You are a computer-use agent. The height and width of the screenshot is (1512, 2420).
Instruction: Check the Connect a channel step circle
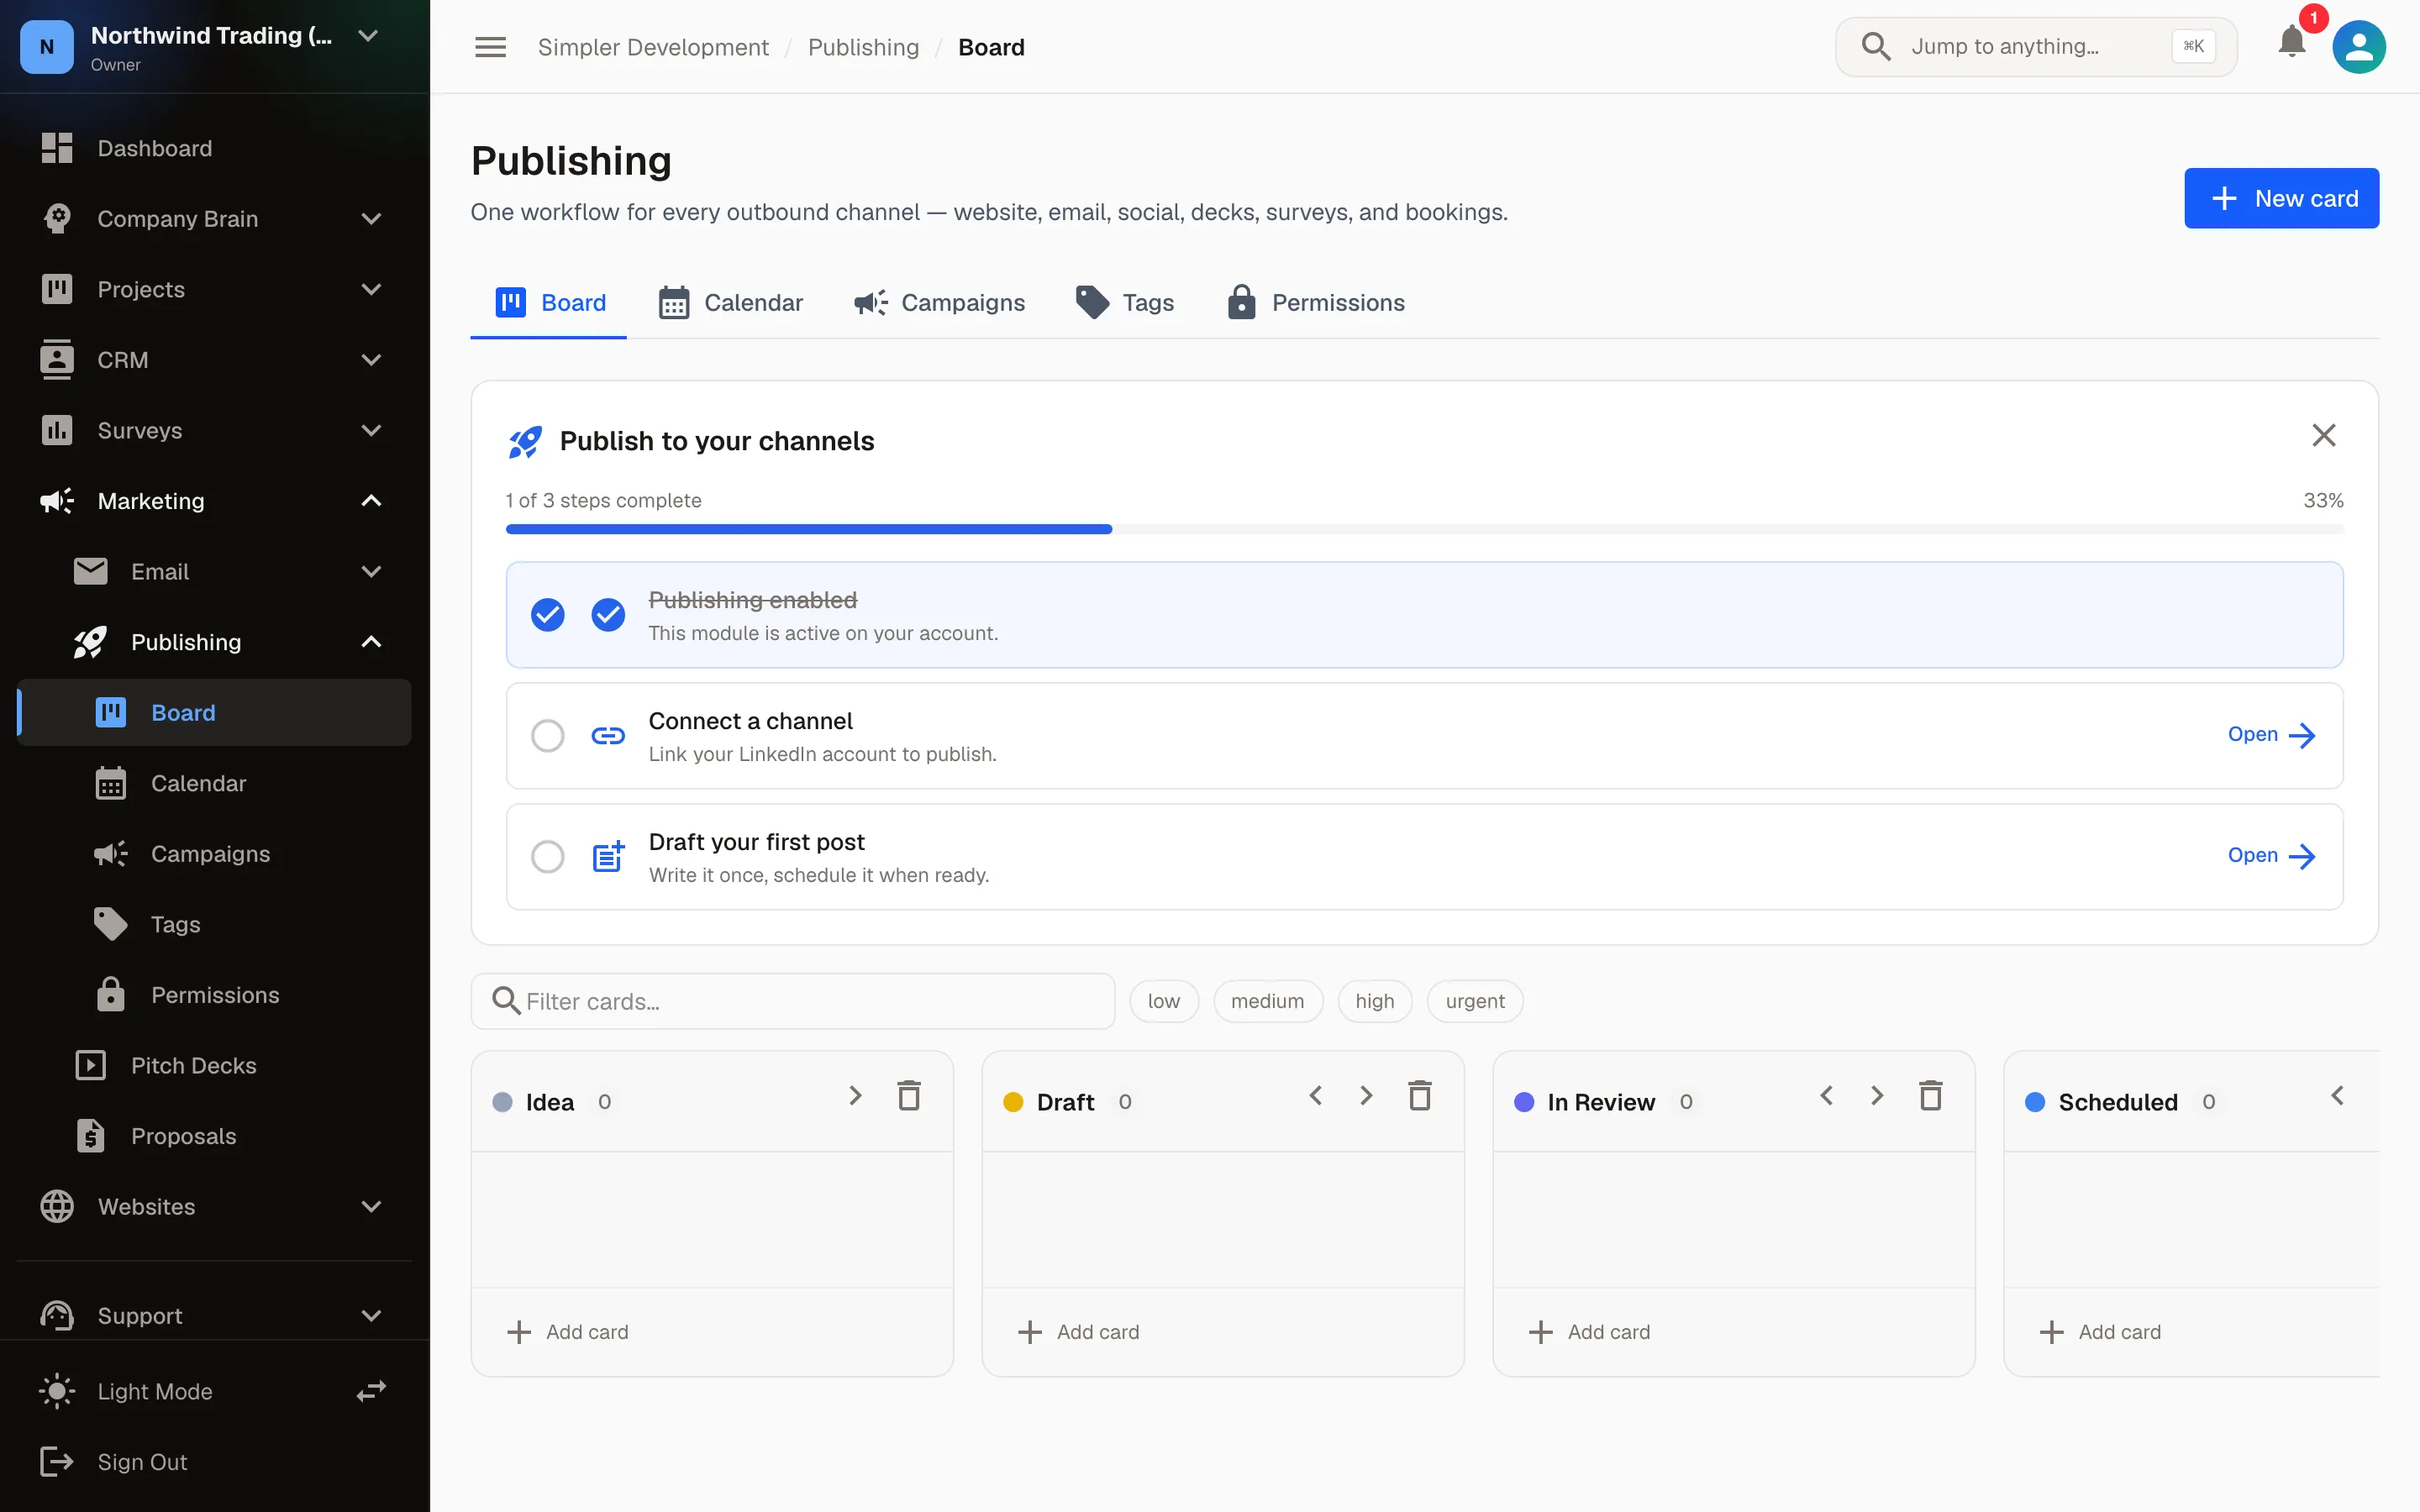pyautogui.click(x=548, y=736)
